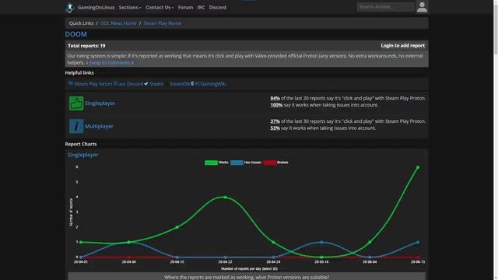Image resolution: width=498 pixels, height=280 pixels.
Task: Toggle the red Broken legend series
Action: click(275, 163)
